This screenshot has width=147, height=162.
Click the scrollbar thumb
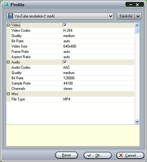(x=137, y=31)
